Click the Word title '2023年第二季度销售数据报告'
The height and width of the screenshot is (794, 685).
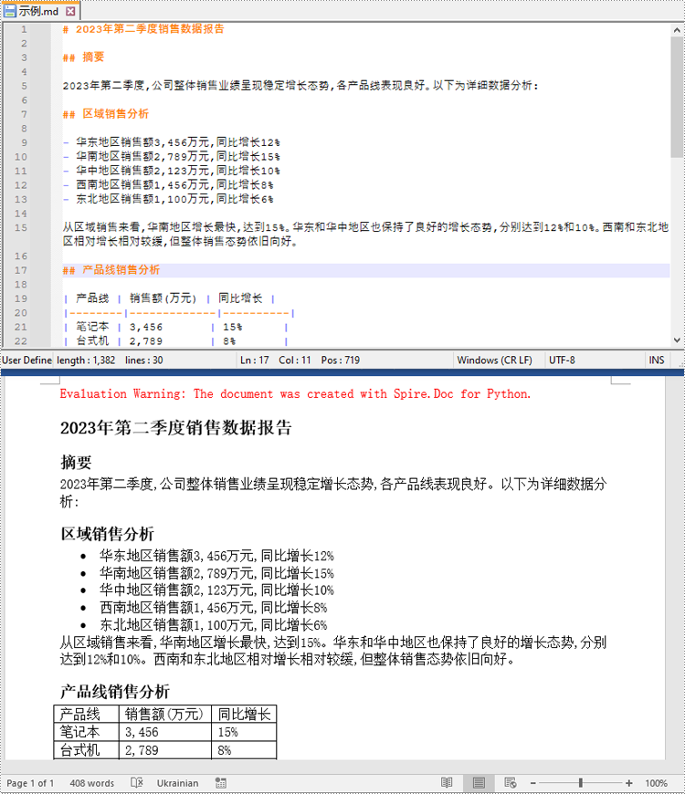[x=175, y=427]
